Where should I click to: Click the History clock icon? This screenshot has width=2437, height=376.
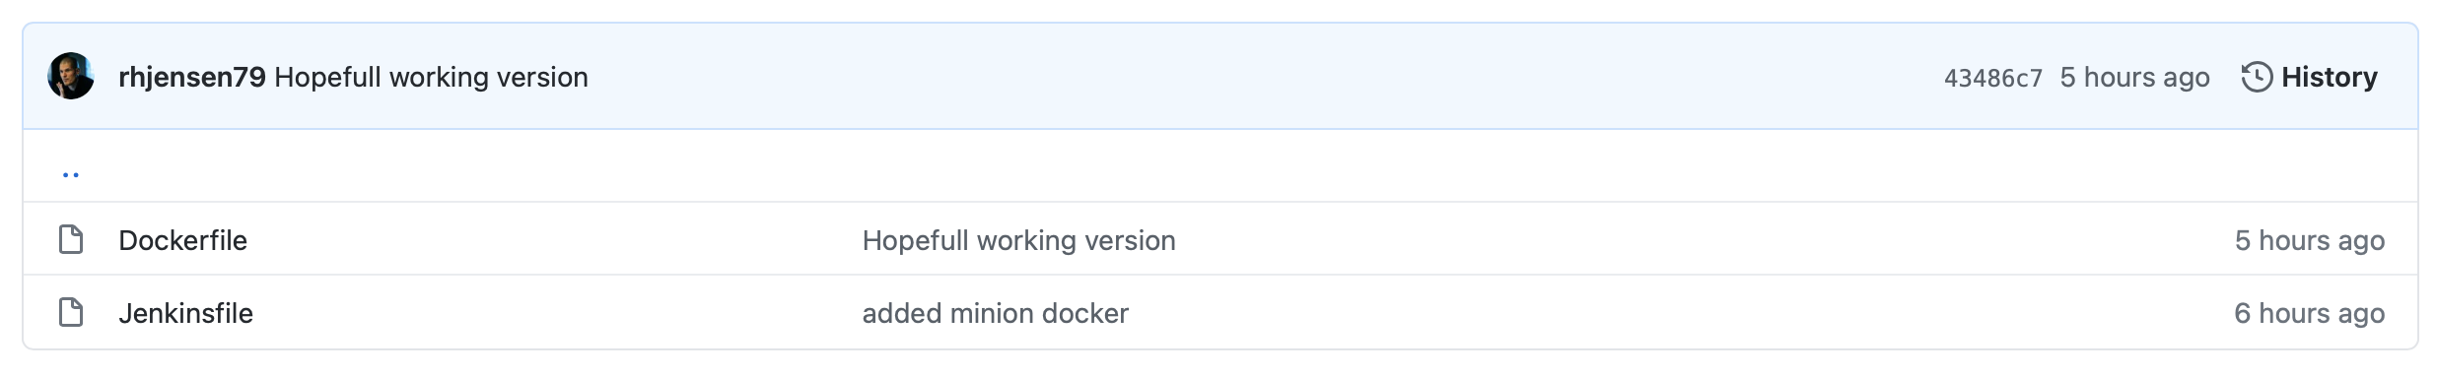coord(2257,77)
